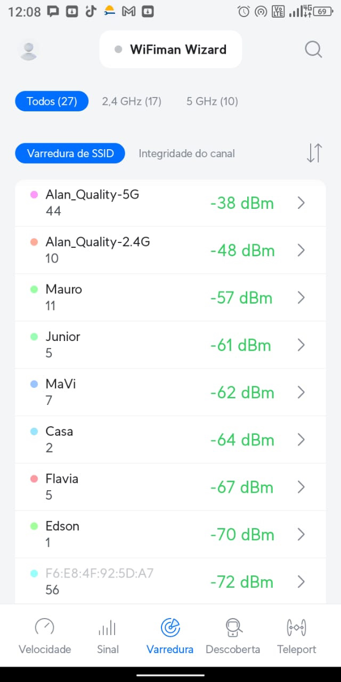Expand Flavia network details chevron
This screenshot has width=341, height=682.
point(301,487)
